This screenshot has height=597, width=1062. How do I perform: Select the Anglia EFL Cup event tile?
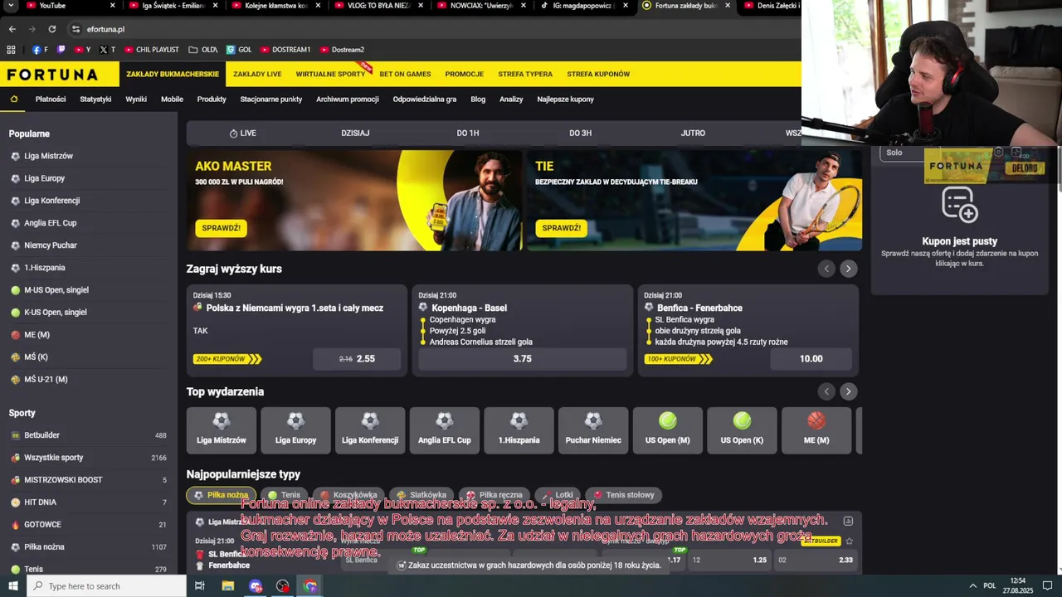[x=445, y=430]
